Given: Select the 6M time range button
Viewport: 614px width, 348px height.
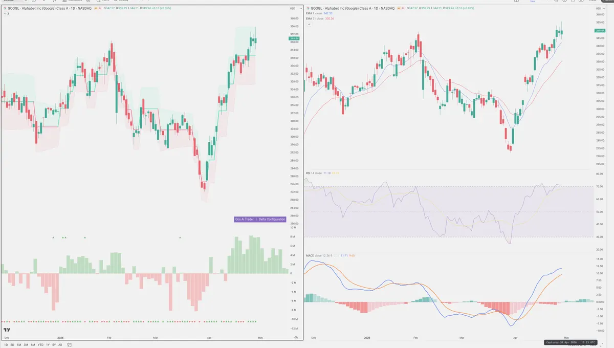Looking at the screenshot, I should tap(33, 345).
